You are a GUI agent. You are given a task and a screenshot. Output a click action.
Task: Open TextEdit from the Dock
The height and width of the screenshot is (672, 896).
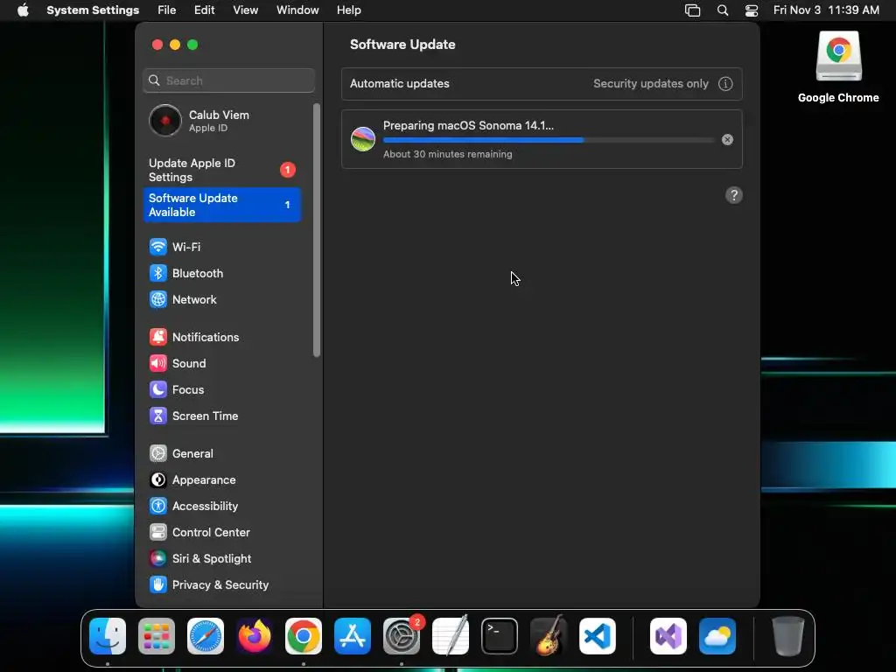[451, 636]
